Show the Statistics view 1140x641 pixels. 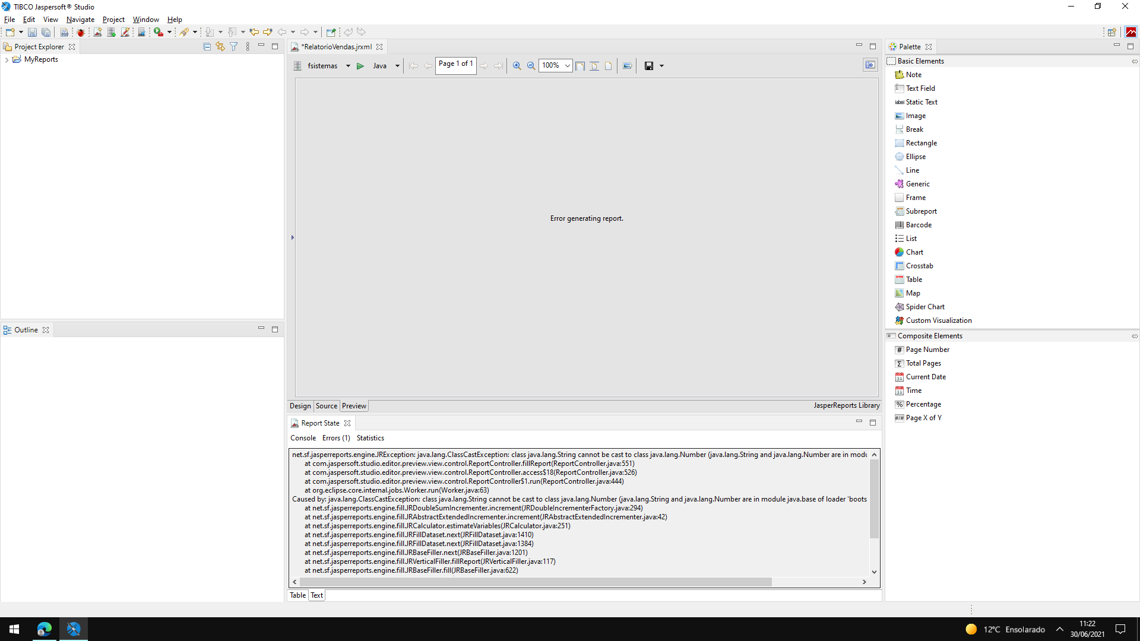370,438
